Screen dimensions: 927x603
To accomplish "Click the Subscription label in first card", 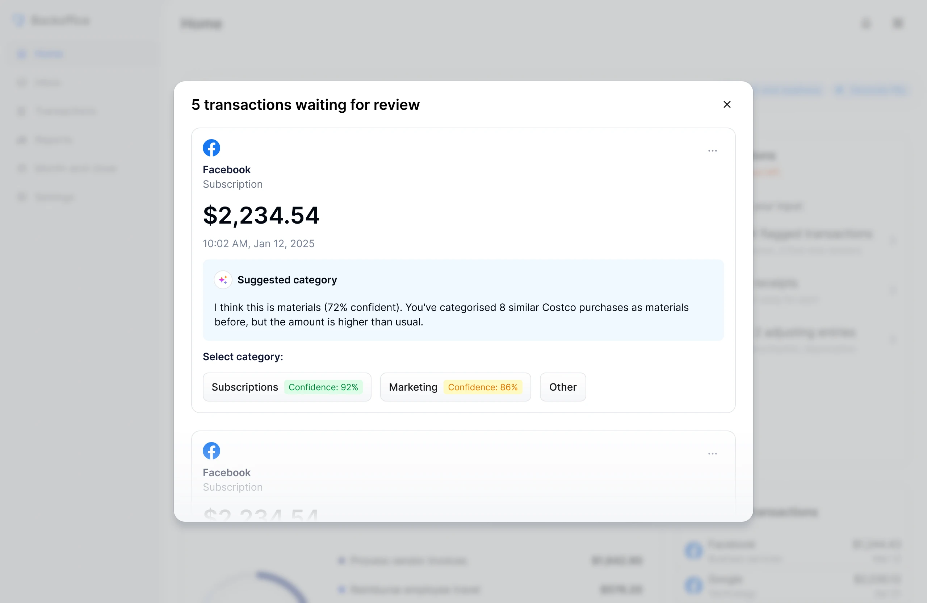I will point(232,184).
